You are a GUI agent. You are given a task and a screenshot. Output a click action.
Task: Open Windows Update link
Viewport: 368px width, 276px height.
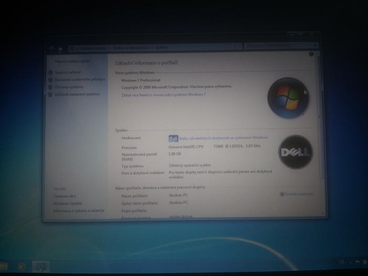(68, 203)
